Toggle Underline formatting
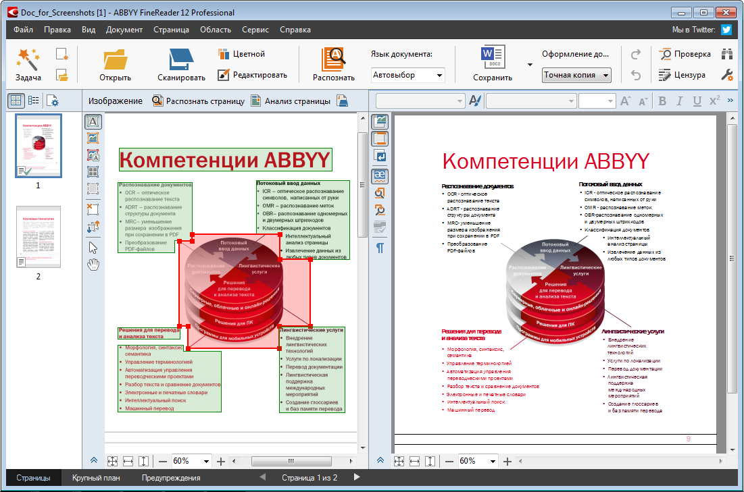This screenshot has width=744, height=492. 697,101
